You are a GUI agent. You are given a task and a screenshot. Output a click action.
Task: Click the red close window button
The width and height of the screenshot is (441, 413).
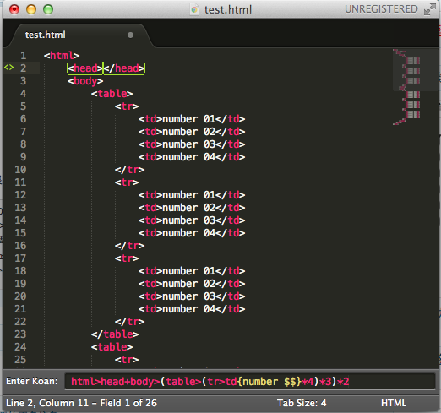14,9
